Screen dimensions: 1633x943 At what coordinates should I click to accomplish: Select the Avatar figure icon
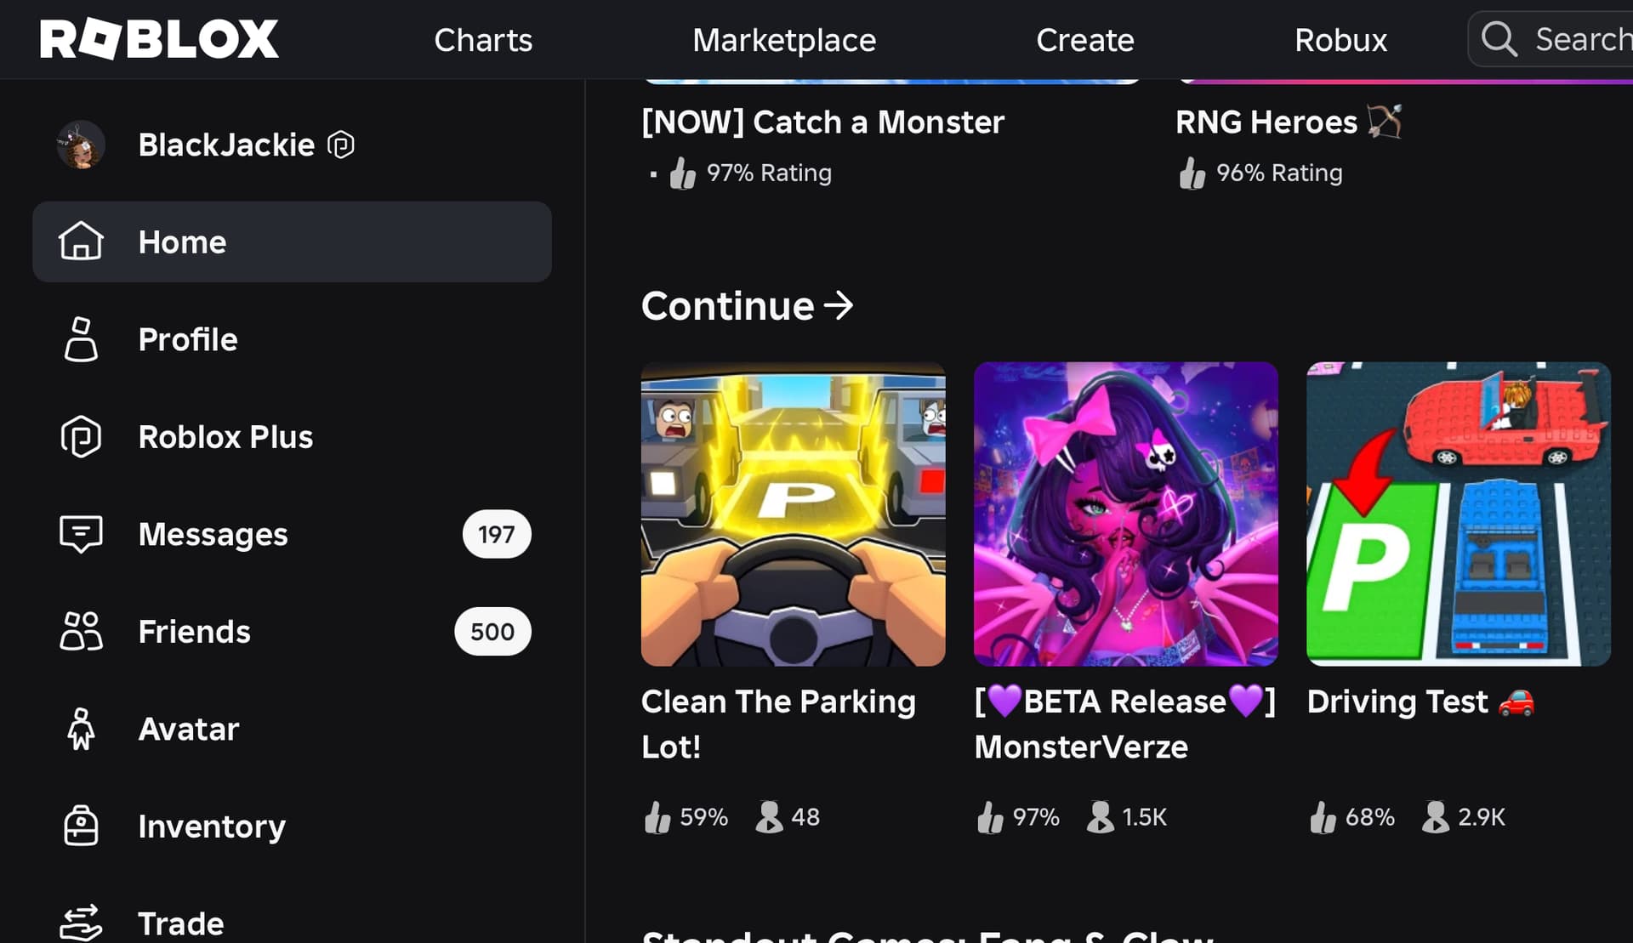81,729
